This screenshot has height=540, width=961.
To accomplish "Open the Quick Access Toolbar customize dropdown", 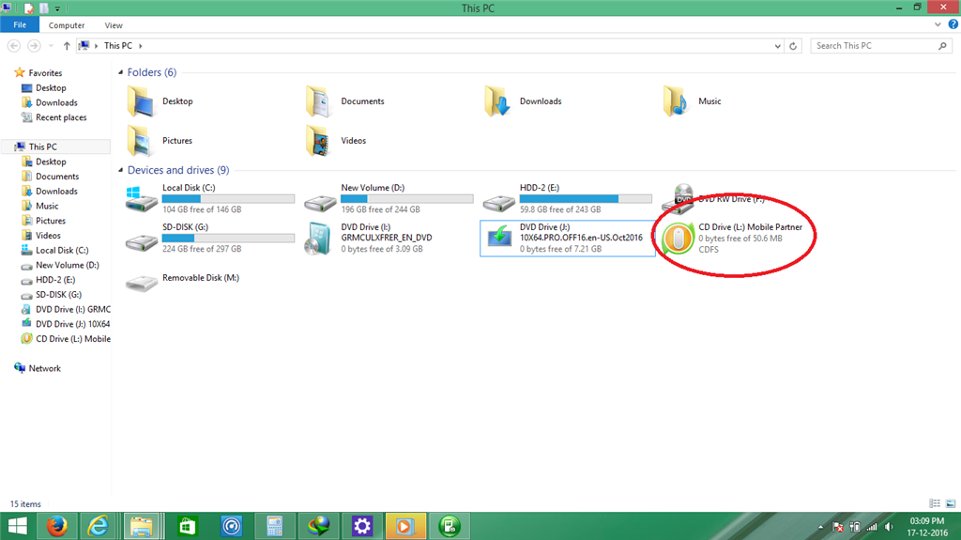I will coord(57,8).
